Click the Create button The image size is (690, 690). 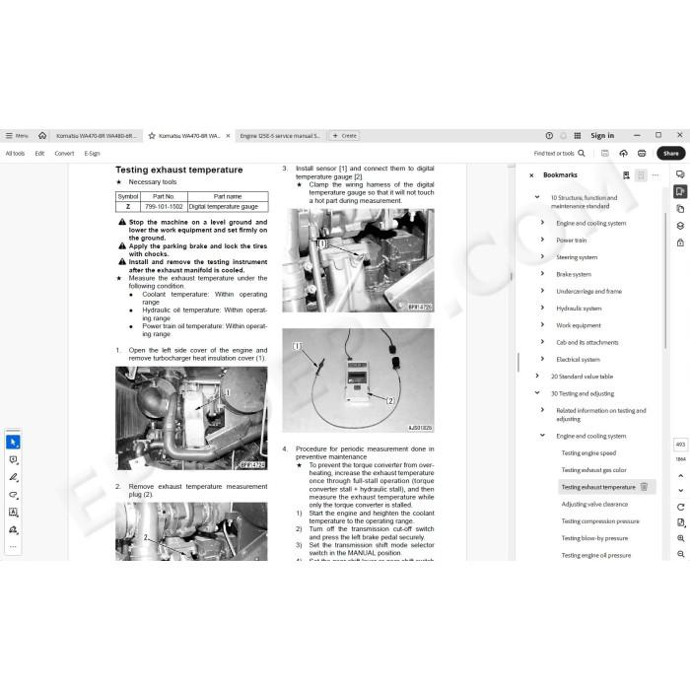pos(345,136)
